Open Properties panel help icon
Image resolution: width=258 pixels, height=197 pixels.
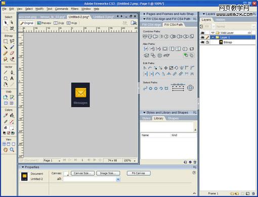(x=194, y=173)
